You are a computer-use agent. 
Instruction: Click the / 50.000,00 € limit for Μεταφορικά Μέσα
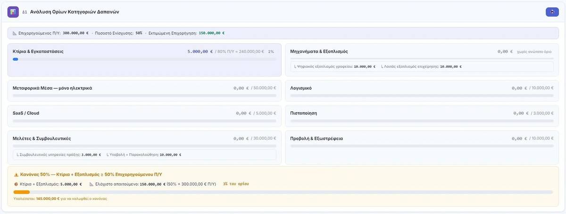tap(264, 88)
